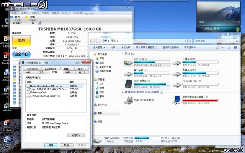
Task: Open the 固定式數位存放裝置 (H:) SD card
Action: pos(196,100)
